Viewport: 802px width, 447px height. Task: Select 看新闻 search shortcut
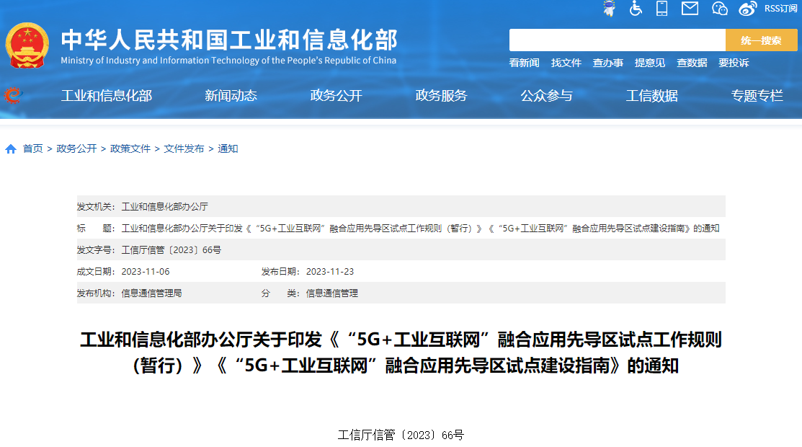coord(525,63)
